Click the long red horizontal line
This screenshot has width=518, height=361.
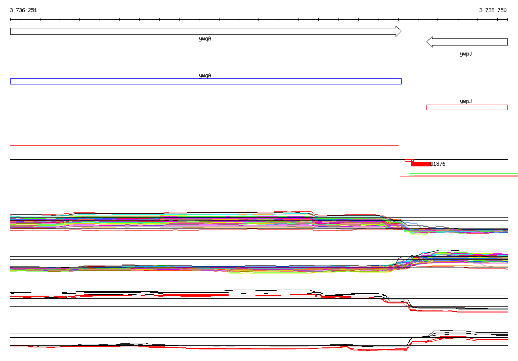(204, 145)
